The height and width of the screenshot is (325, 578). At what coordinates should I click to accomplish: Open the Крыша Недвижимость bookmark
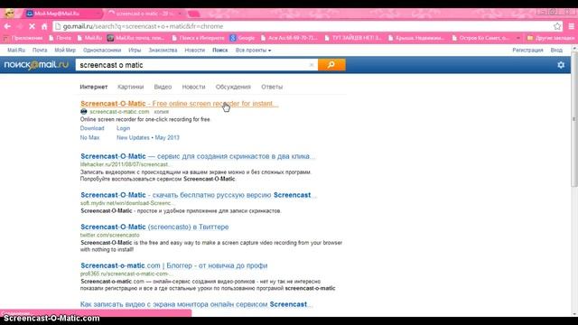coord(416,38)
